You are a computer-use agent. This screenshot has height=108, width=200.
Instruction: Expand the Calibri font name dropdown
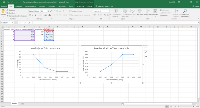pos(39,11)
